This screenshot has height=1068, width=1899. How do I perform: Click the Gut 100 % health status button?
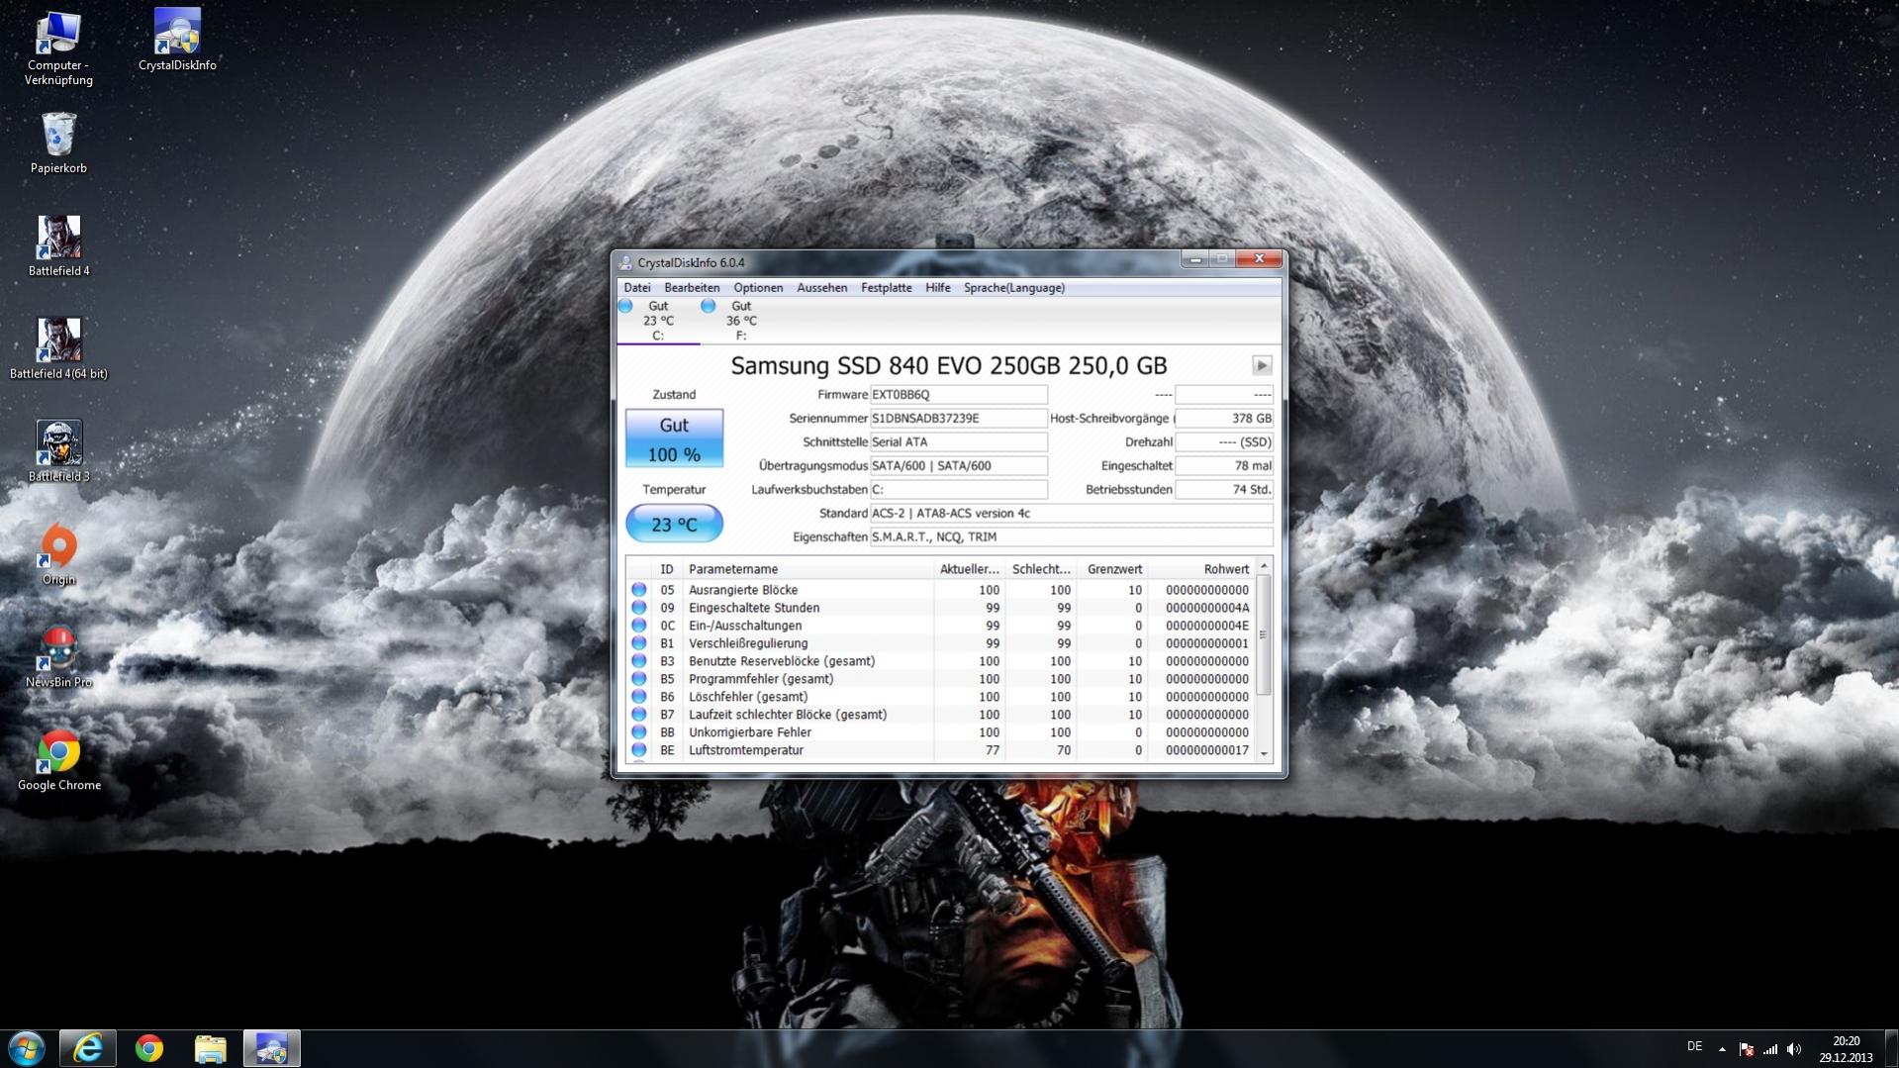674,438
